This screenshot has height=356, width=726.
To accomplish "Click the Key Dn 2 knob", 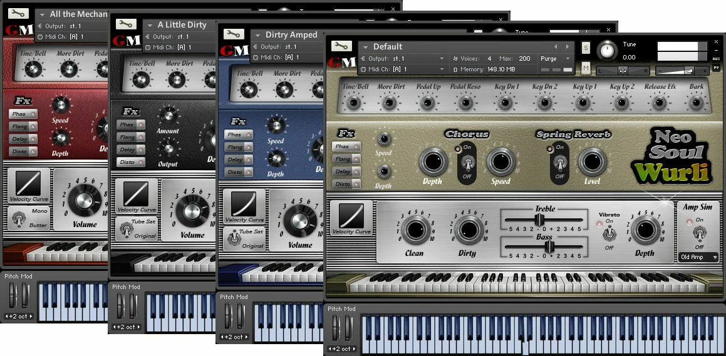I will pos(544,102).
